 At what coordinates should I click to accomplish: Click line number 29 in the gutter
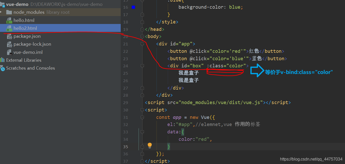coord(126,103)
